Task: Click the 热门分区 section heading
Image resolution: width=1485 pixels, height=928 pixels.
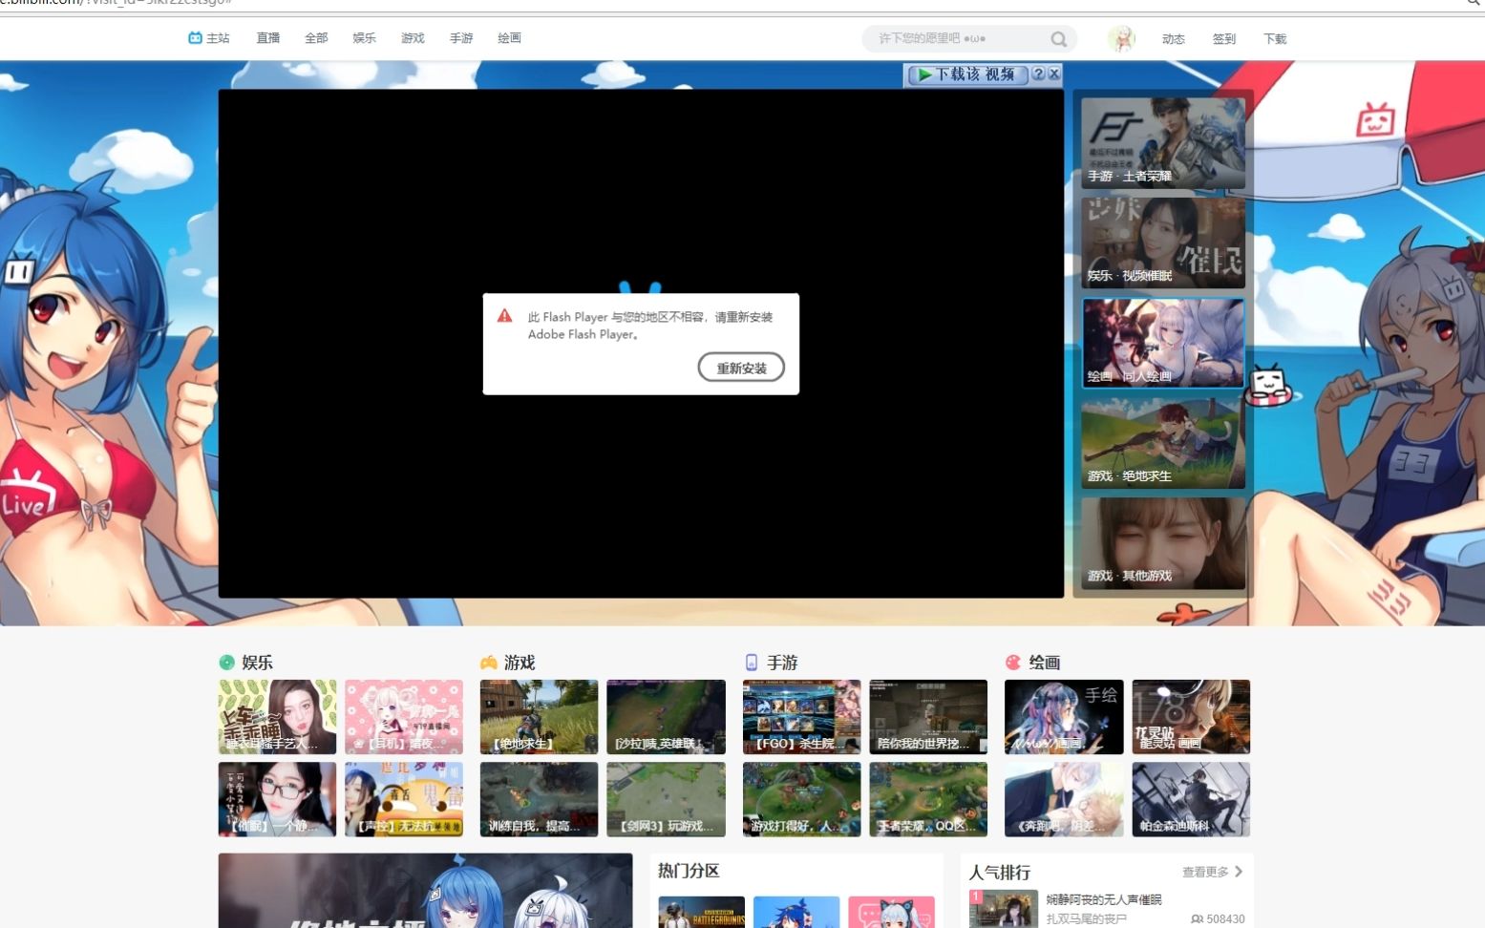Action: pyautogui.click(x=689, y=871)
